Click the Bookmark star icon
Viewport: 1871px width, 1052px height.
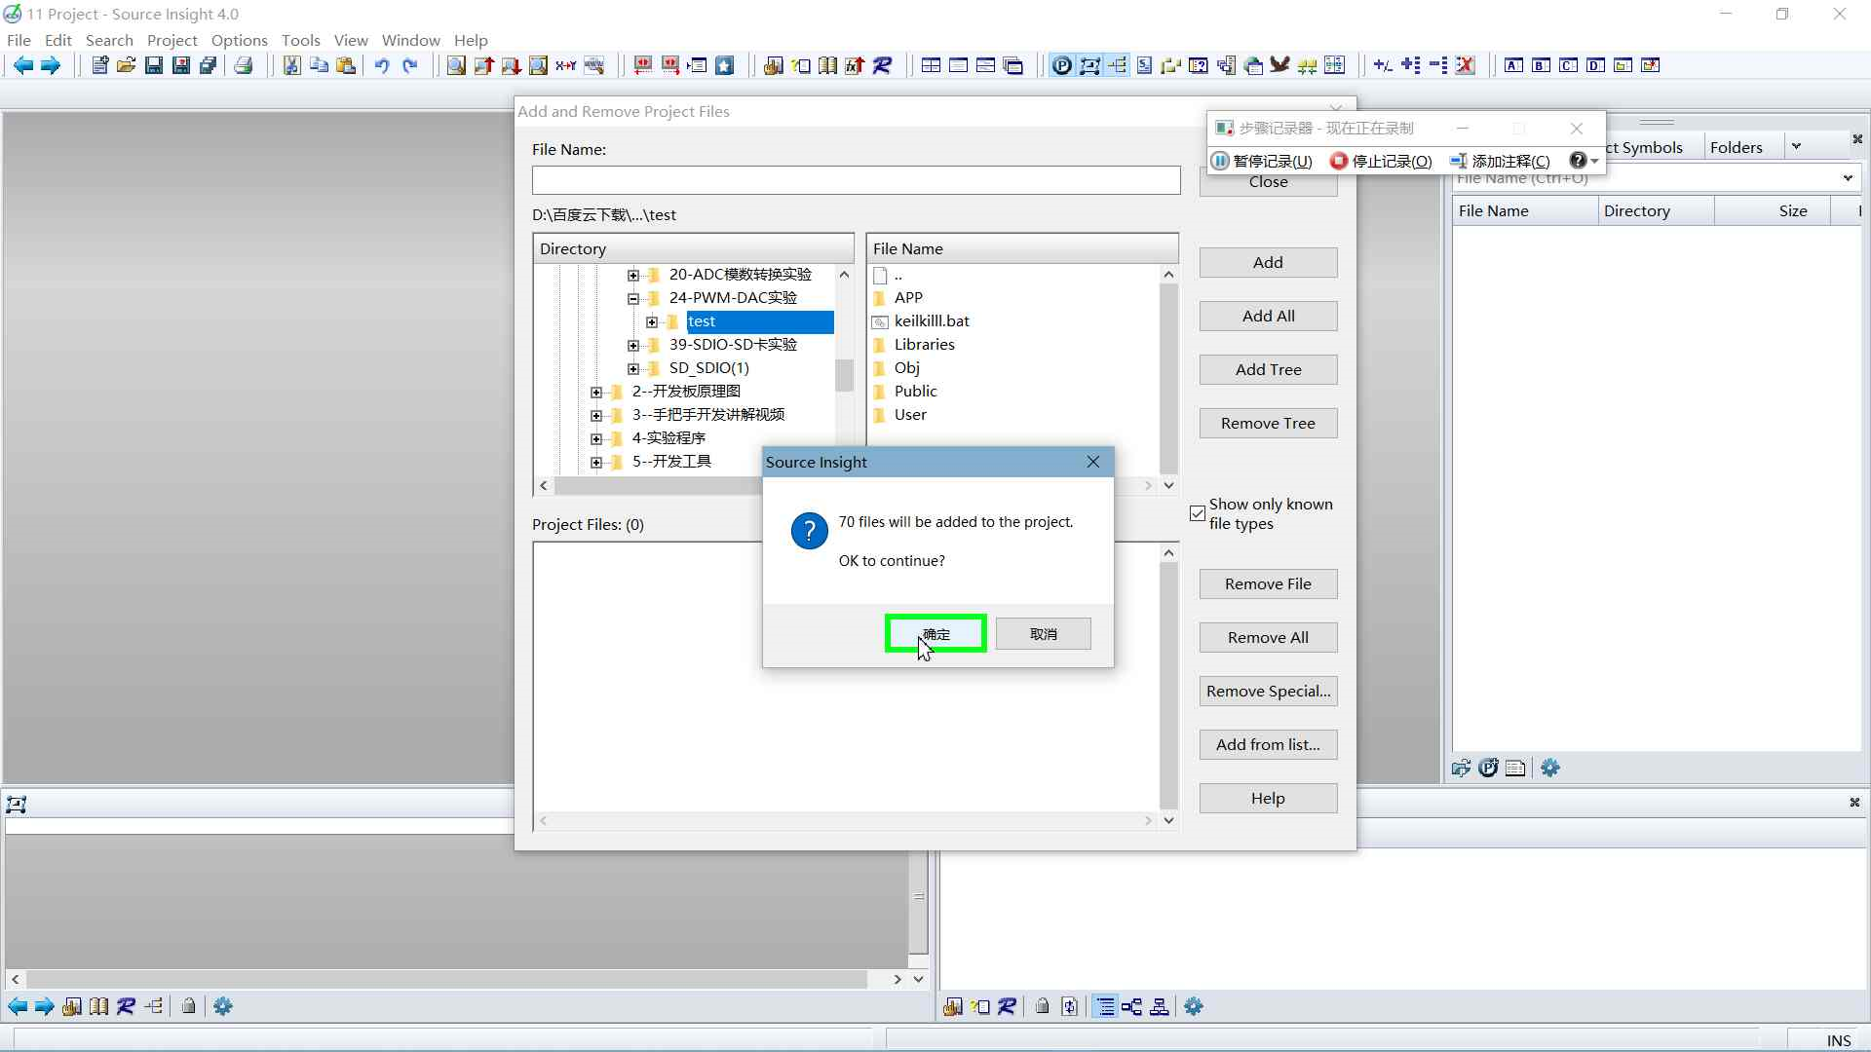click(x=724, y=65)
